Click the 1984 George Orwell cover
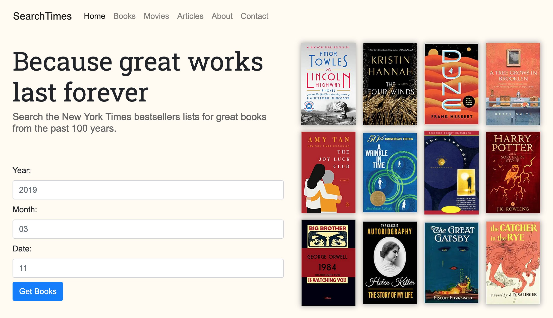 coord(328,263)
